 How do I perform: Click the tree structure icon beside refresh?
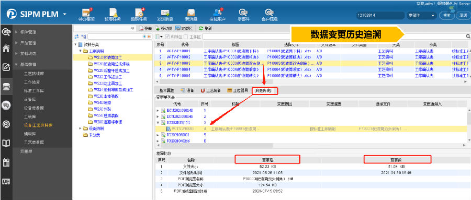click(x=84, y=37)
